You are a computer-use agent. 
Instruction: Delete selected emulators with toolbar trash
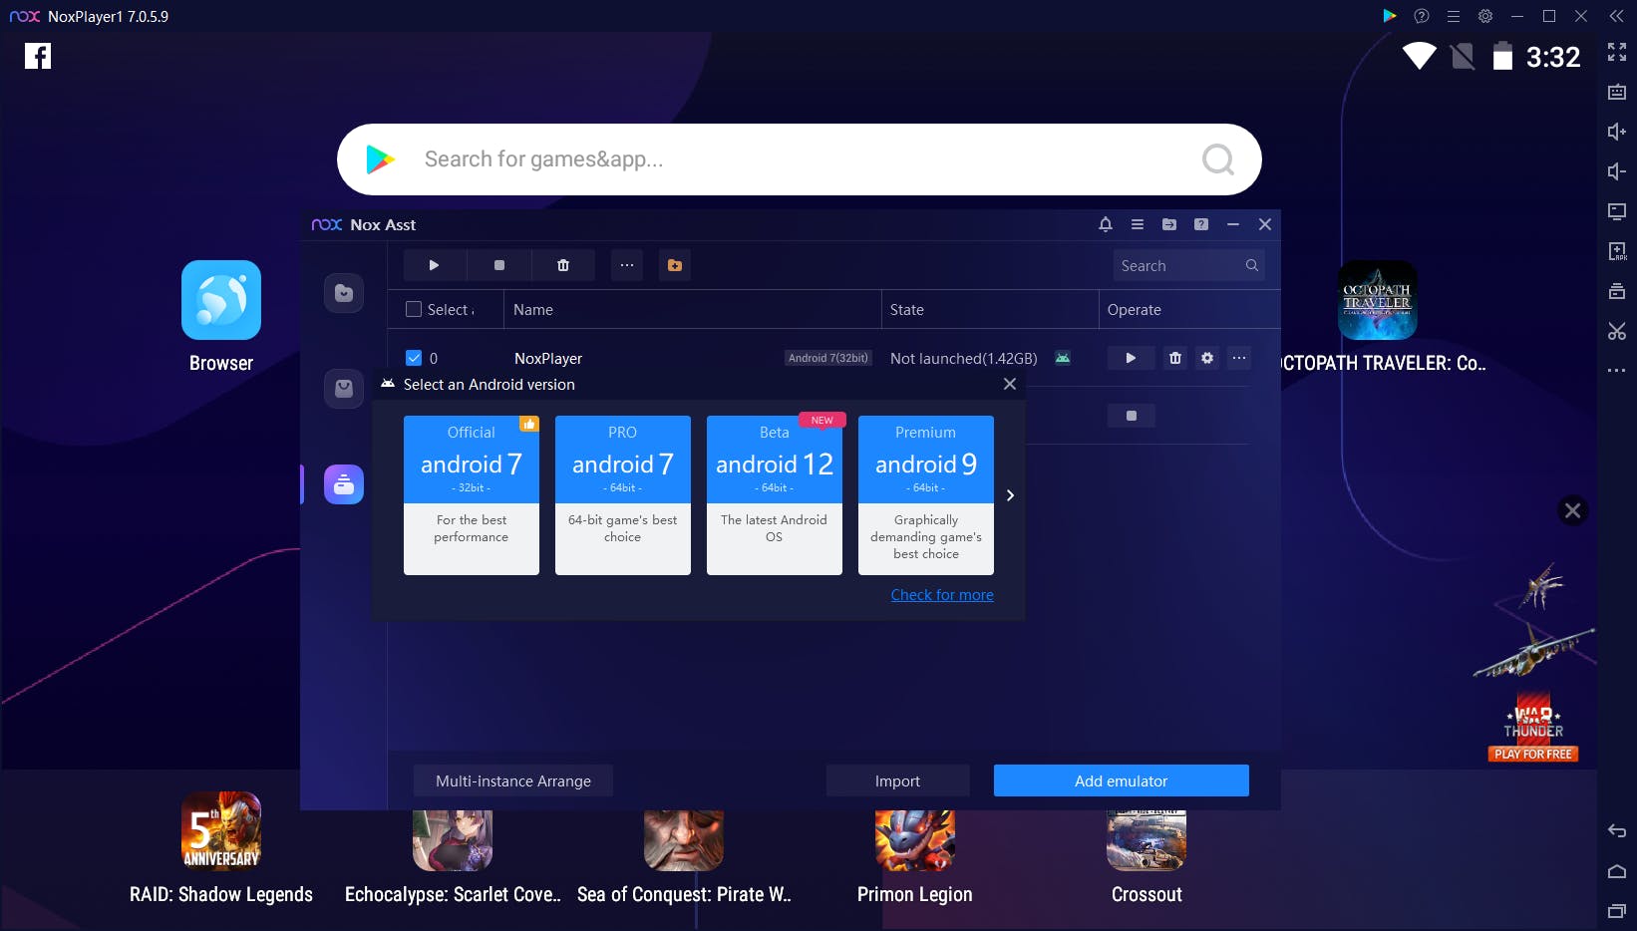(563, 265)
